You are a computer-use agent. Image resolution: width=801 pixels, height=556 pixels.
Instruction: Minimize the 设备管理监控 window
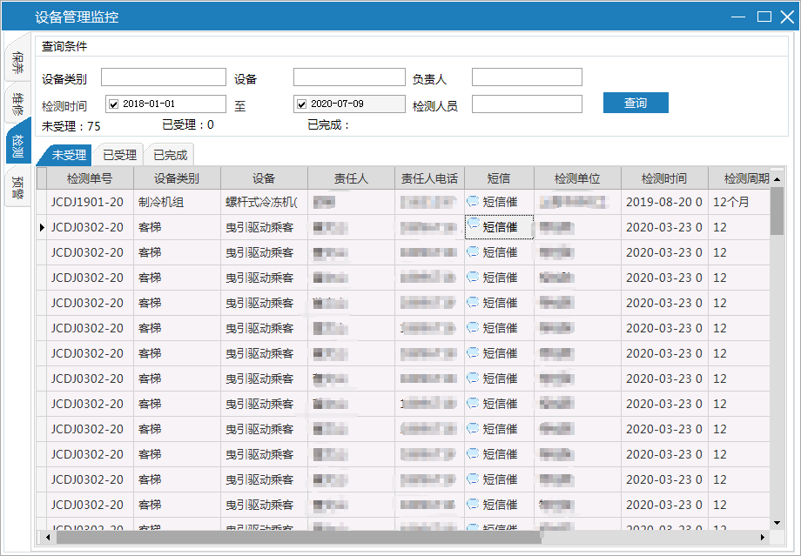pos(738,17)
